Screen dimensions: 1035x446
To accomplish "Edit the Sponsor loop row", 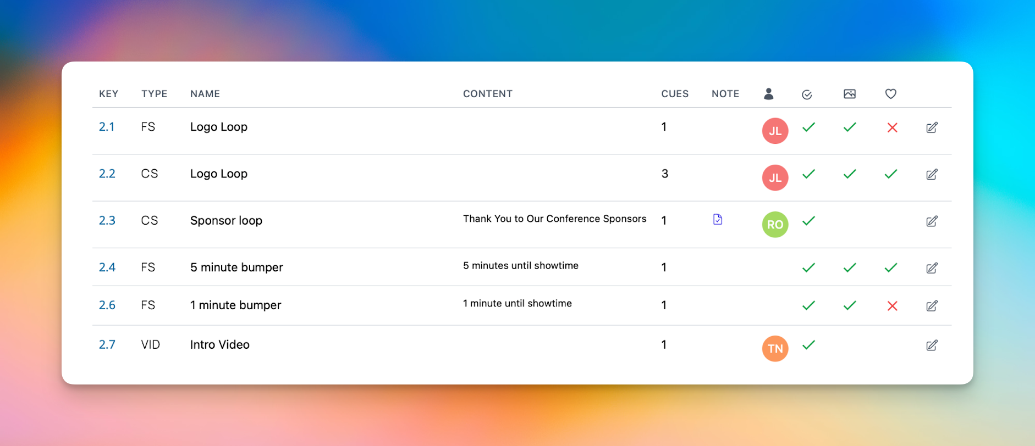I will 932,221.
